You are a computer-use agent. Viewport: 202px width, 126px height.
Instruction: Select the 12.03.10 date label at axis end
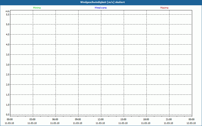point(191,123)
